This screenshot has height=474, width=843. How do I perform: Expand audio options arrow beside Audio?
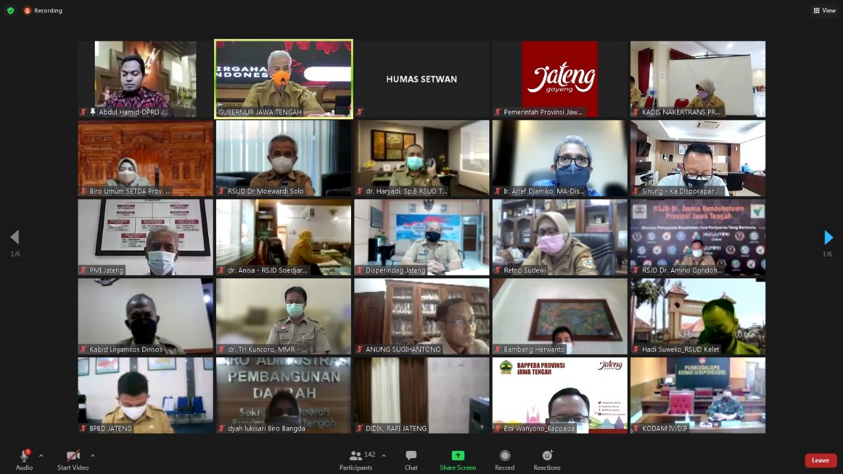[41, 456]
